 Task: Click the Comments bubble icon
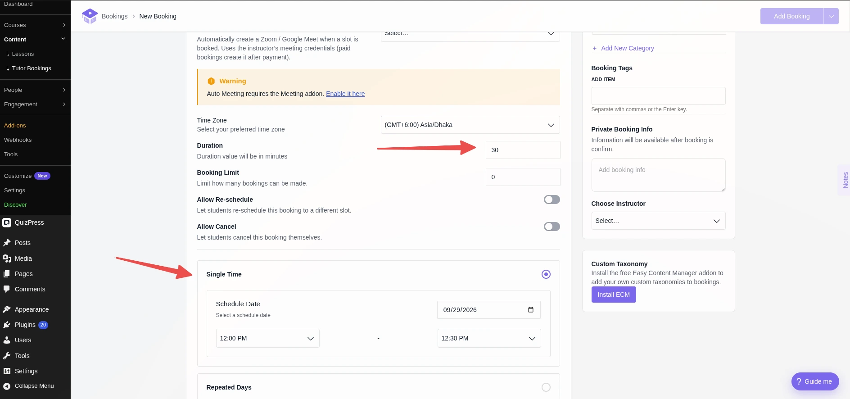coord(7,289)
